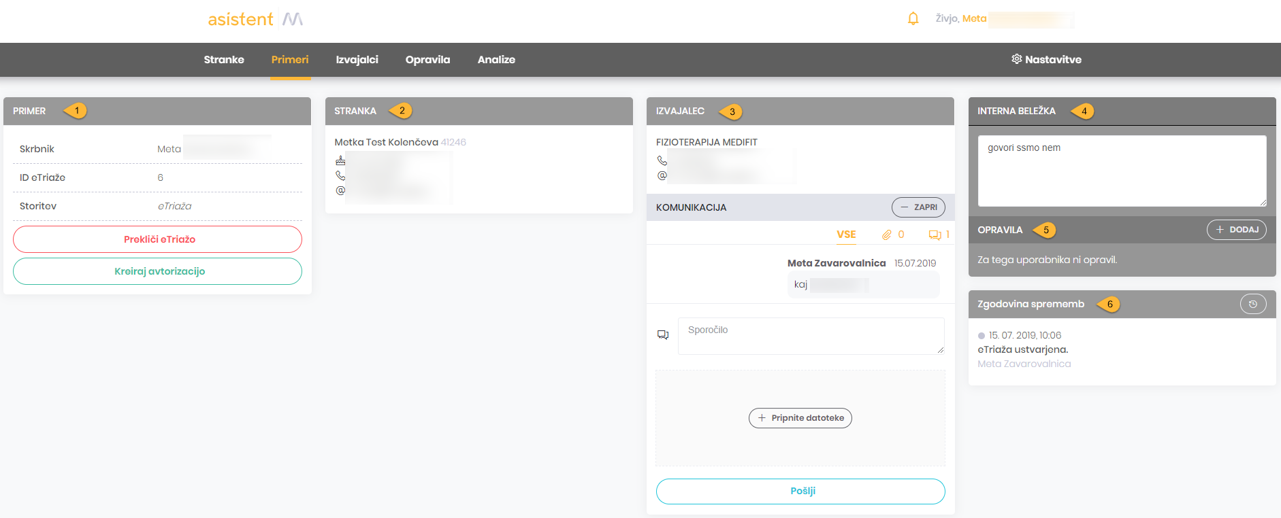
Task: Send the message with Pošlji
Action: [800, 491]
